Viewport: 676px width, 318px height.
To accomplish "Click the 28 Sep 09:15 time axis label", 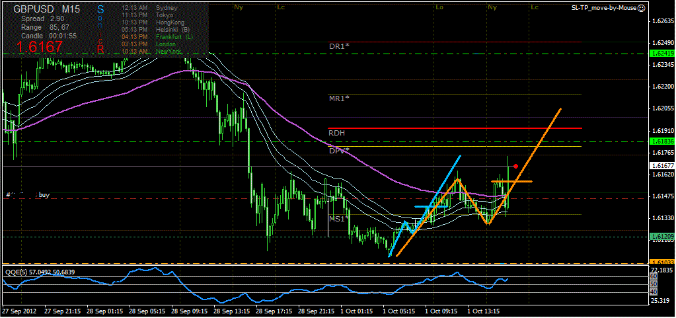I will (x=190, y=309).
